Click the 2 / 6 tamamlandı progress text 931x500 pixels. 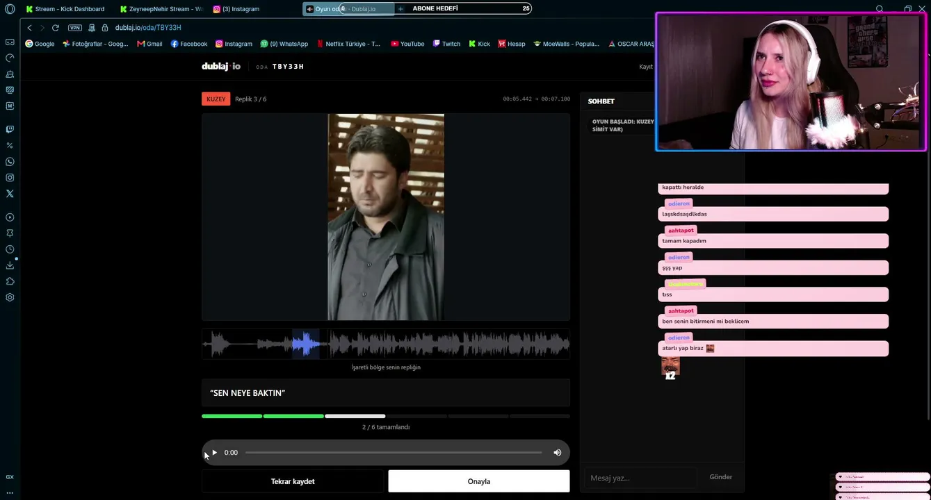pos(386,427)
